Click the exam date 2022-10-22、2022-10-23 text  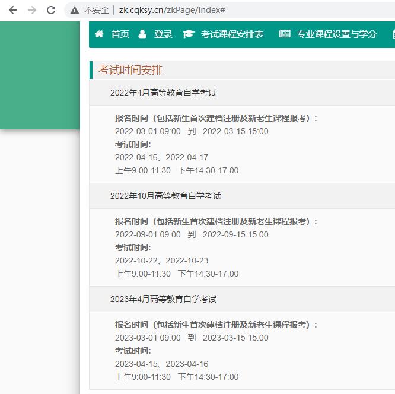[161, 260]
